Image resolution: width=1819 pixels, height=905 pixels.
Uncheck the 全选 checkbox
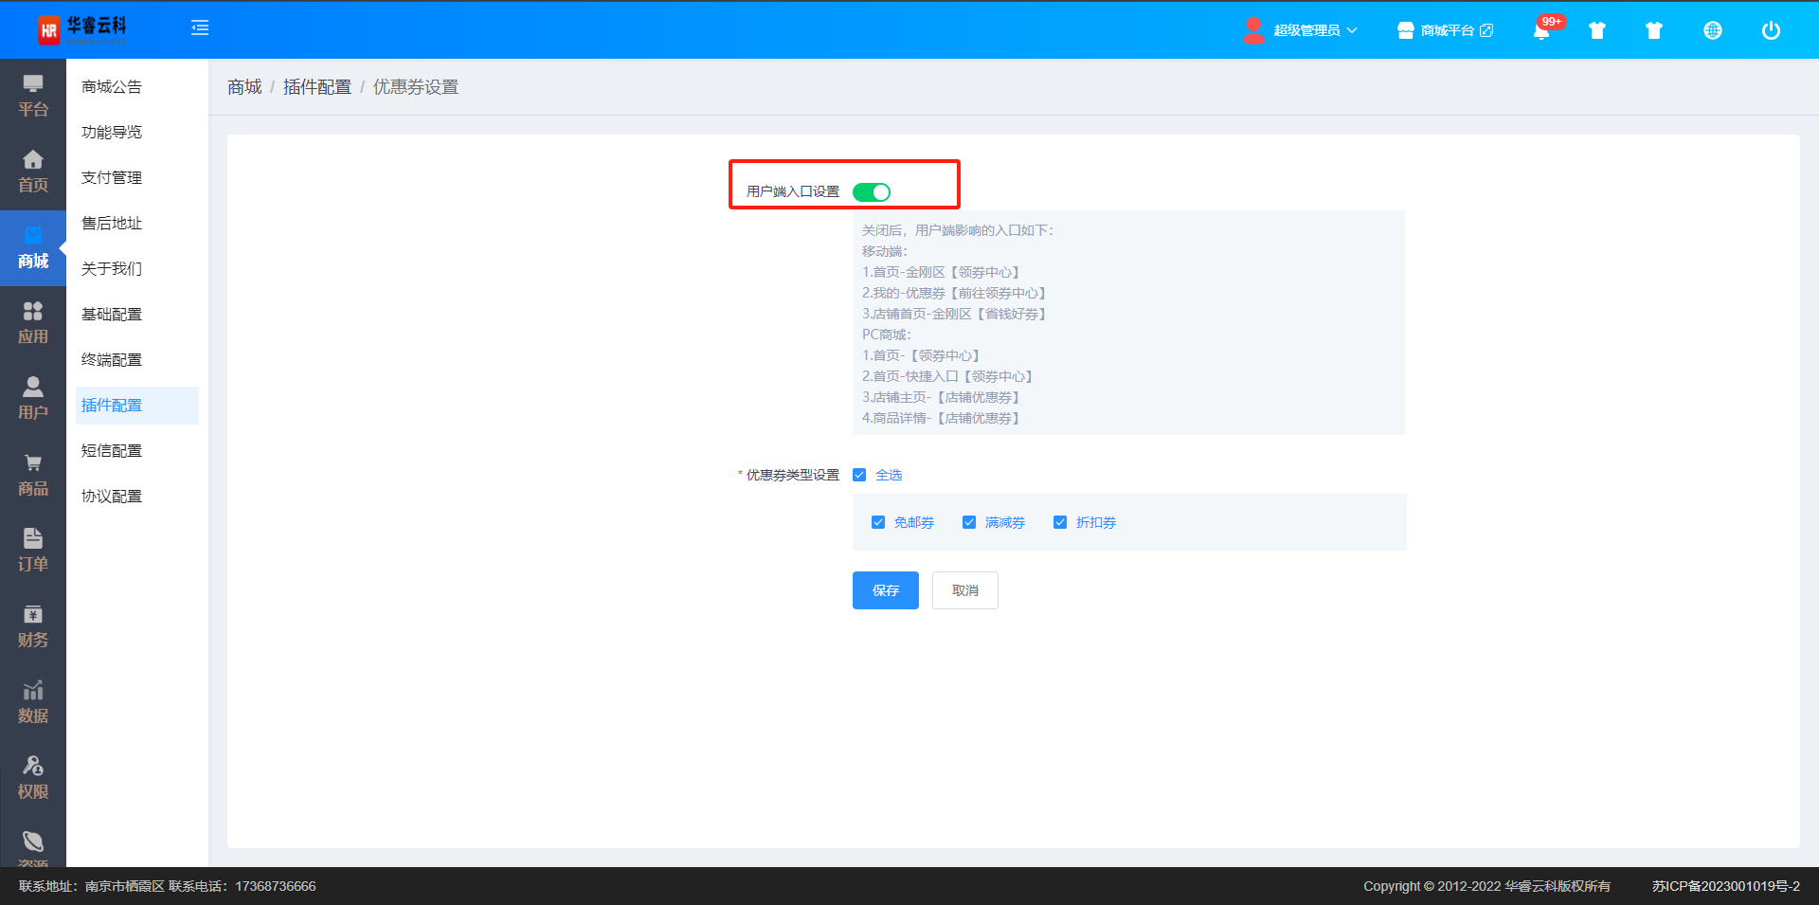pyautogui.click(x=859, y=475)
